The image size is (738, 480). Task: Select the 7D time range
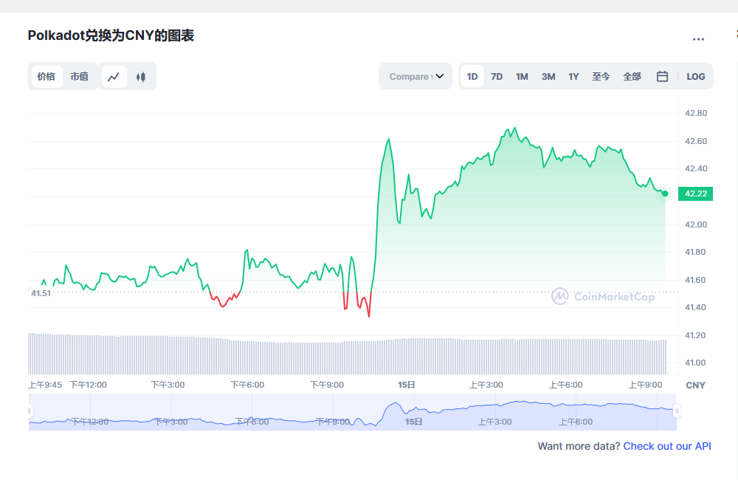coord(497,76)
